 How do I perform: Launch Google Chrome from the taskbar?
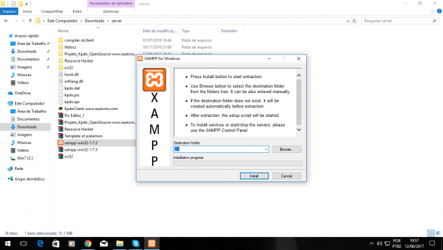pyautogui.click(x=88, y=243)
